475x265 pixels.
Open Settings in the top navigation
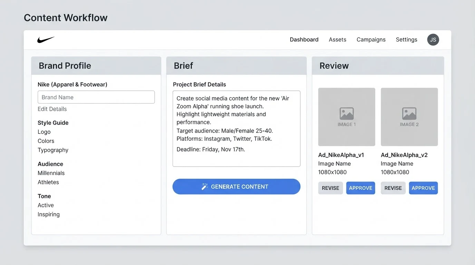(x=407, y=40)
